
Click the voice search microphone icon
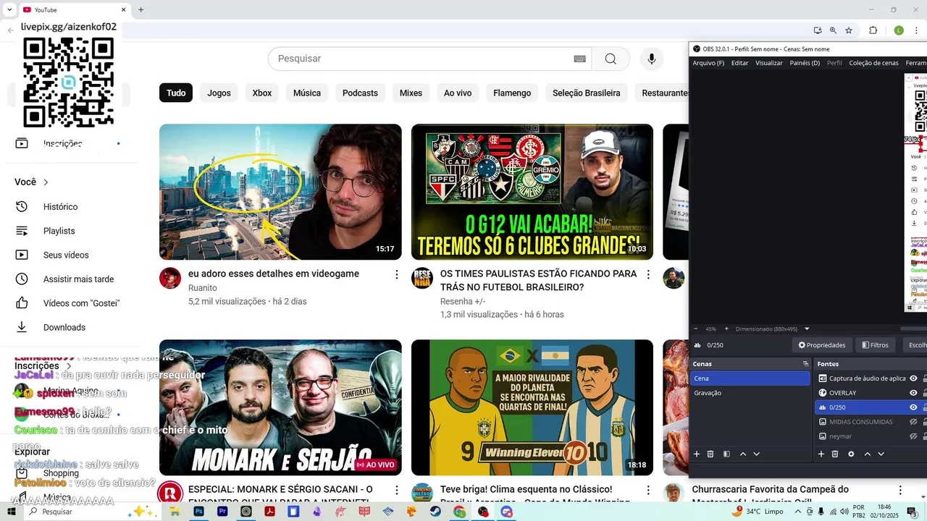pyautogui.click(x=652, y=59)
